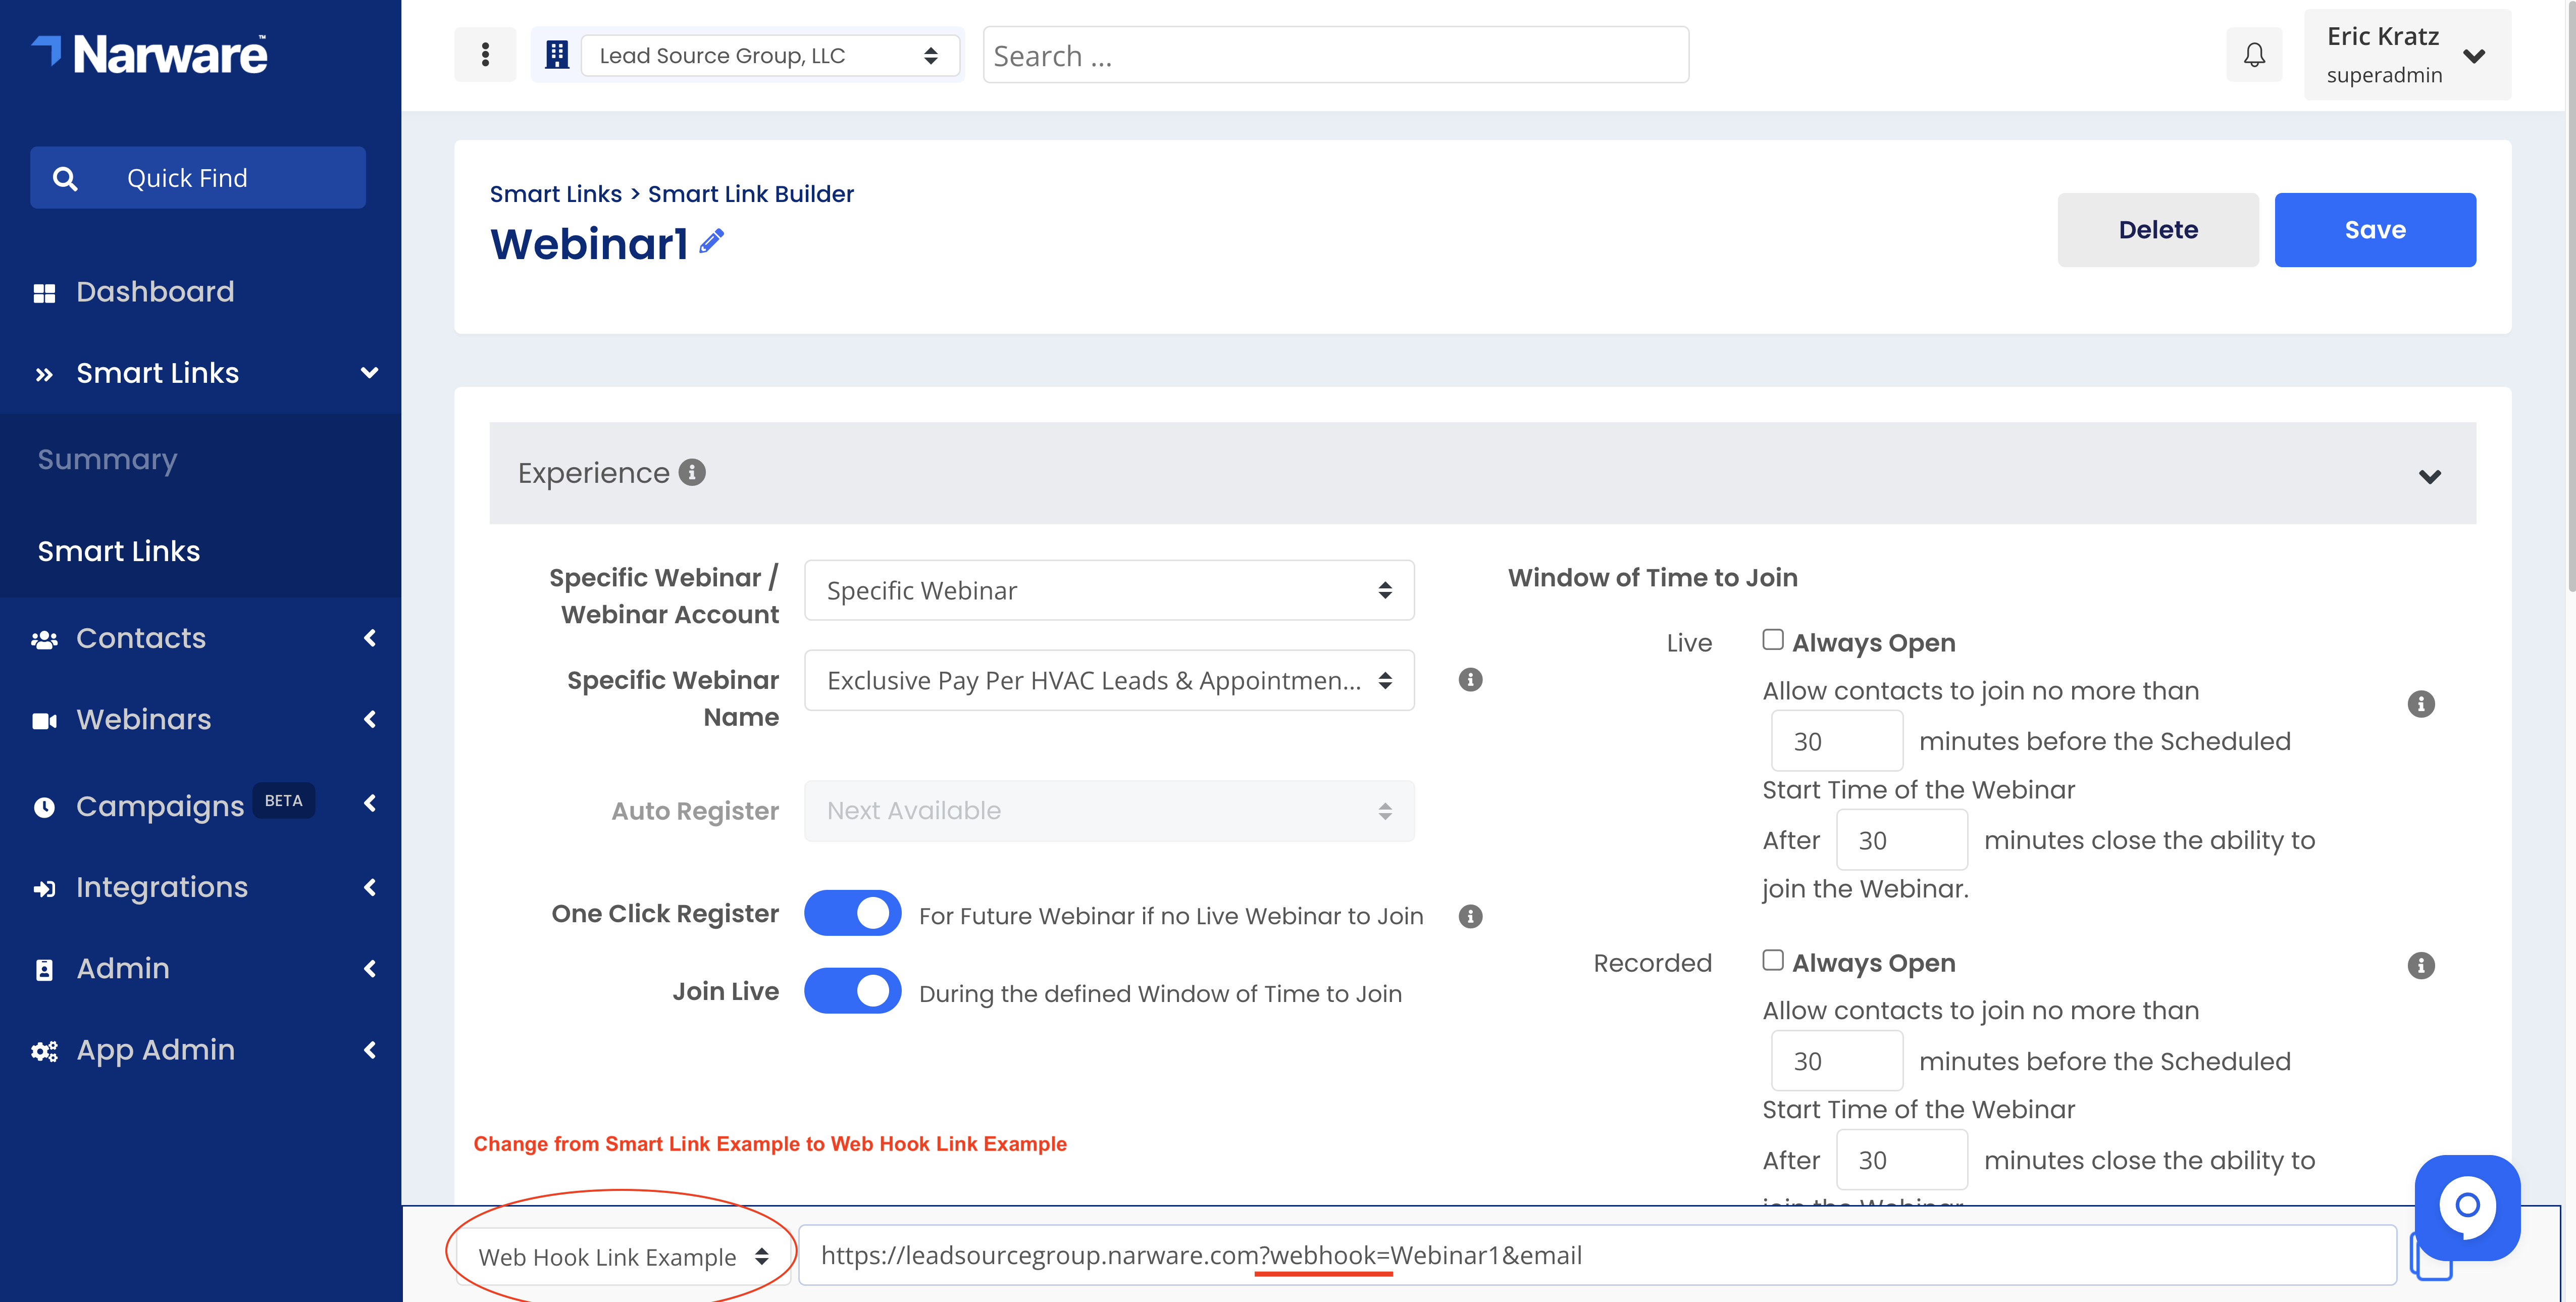The height and width of the screenshot is (1302, 2576).
Task: Open the Specific Webinar type dropdown
Action: [1109, 590]
